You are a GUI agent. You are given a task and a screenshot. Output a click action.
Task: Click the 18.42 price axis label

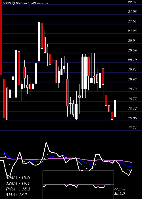click(132, 109)
